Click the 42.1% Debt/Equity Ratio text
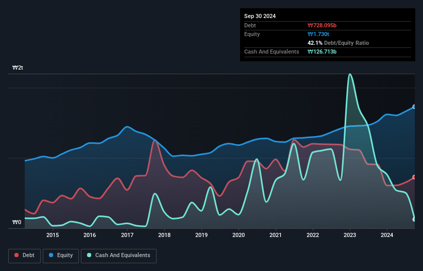Image resolution: width=423 pixels, height=271 pixels. pos(338,43)
